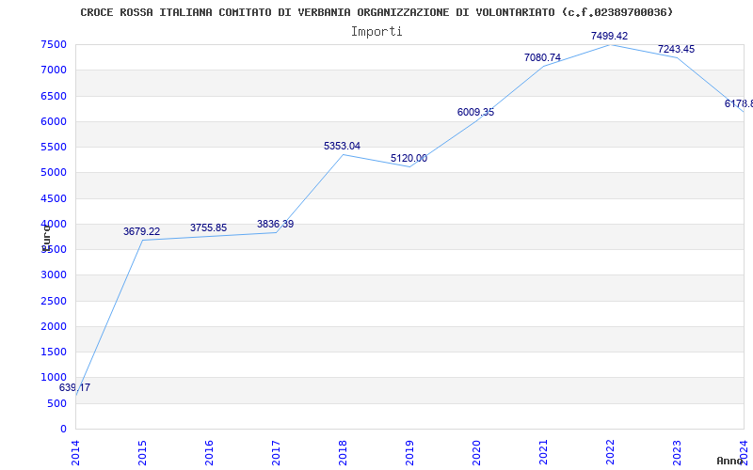Click the 2014 x-axis year label
The width and height of the screenshot is (753, 470).
point(75,453)
